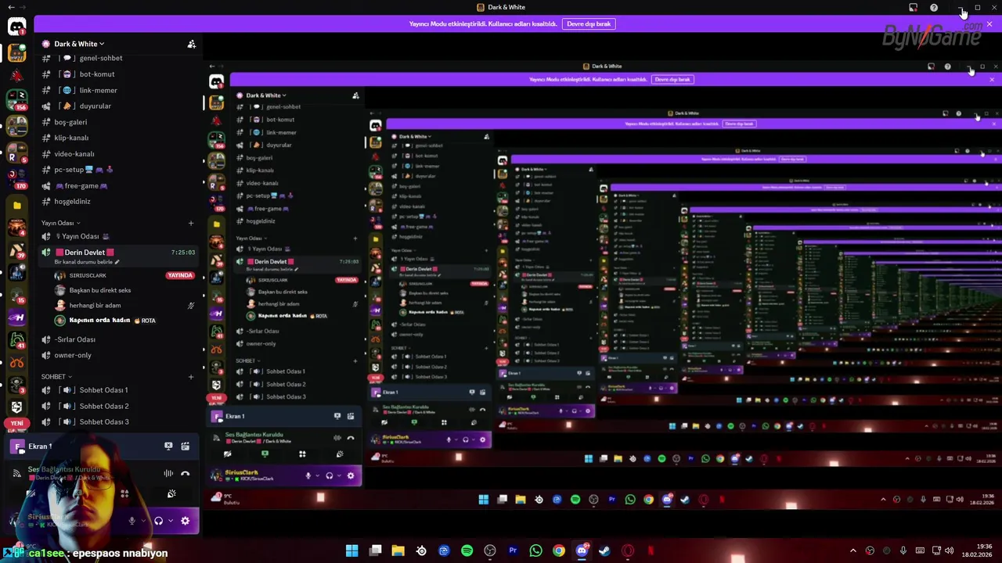The image size is (1002, 563).
Task: Open the yellow server folder in sidebar
Action: 16,205
